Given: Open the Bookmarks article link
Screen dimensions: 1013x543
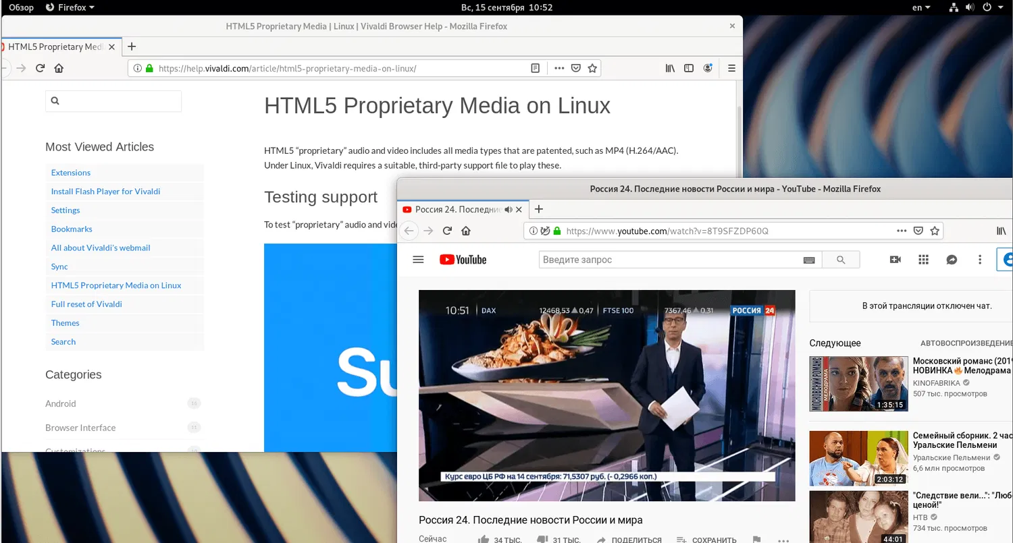Looking at the screenshot, I should (x=72, y=229).
